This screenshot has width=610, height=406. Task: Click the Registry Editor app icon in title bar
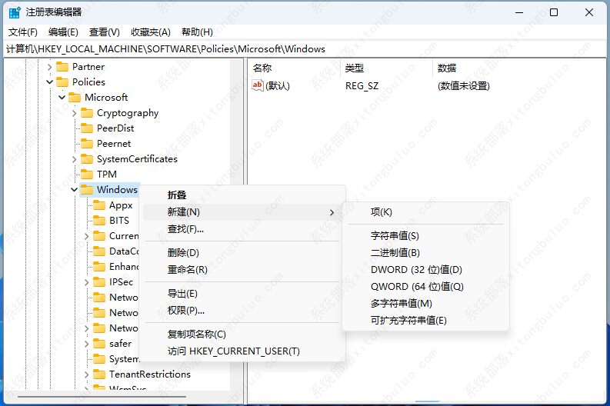point(15,12)
